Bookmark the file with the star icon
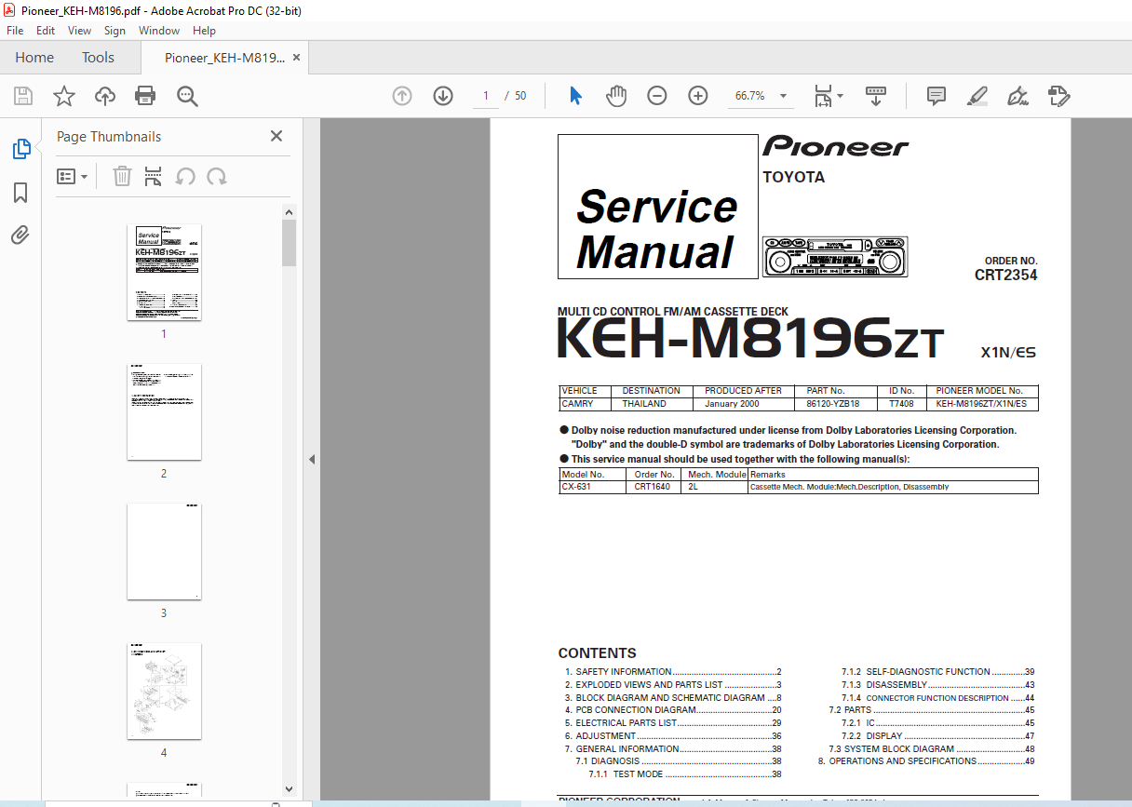This screenshot has width=1132, height=807. [64, 96]
